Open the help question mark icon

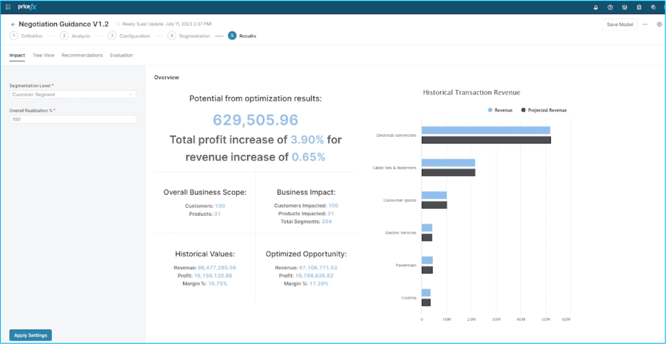[x=610, y=7]
